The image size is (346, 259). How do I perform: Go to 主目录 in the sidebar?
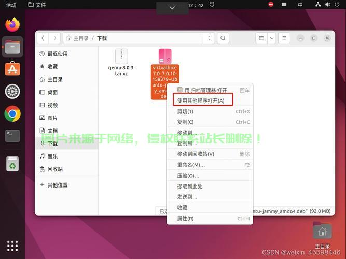coord(66,79)
